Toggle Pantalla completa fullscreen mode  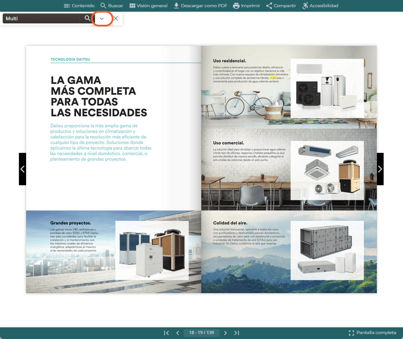(x=372, y=333)
